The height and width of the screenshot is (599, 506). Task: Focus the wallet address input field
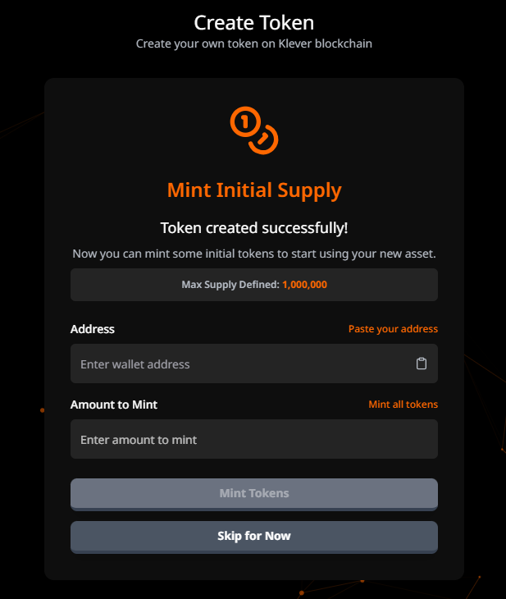238,364
